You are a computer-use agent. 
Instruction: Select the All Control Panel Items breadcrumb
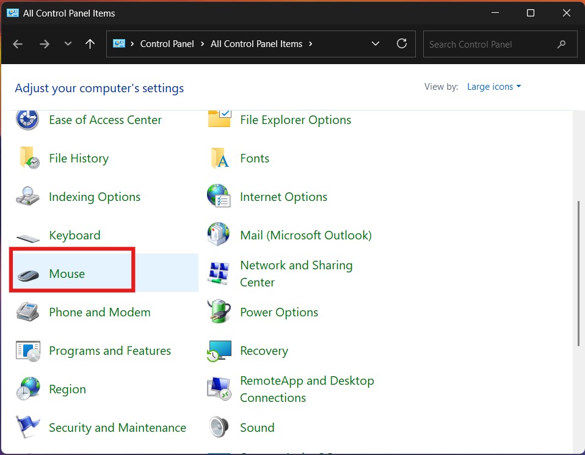[x=256, y=44]
